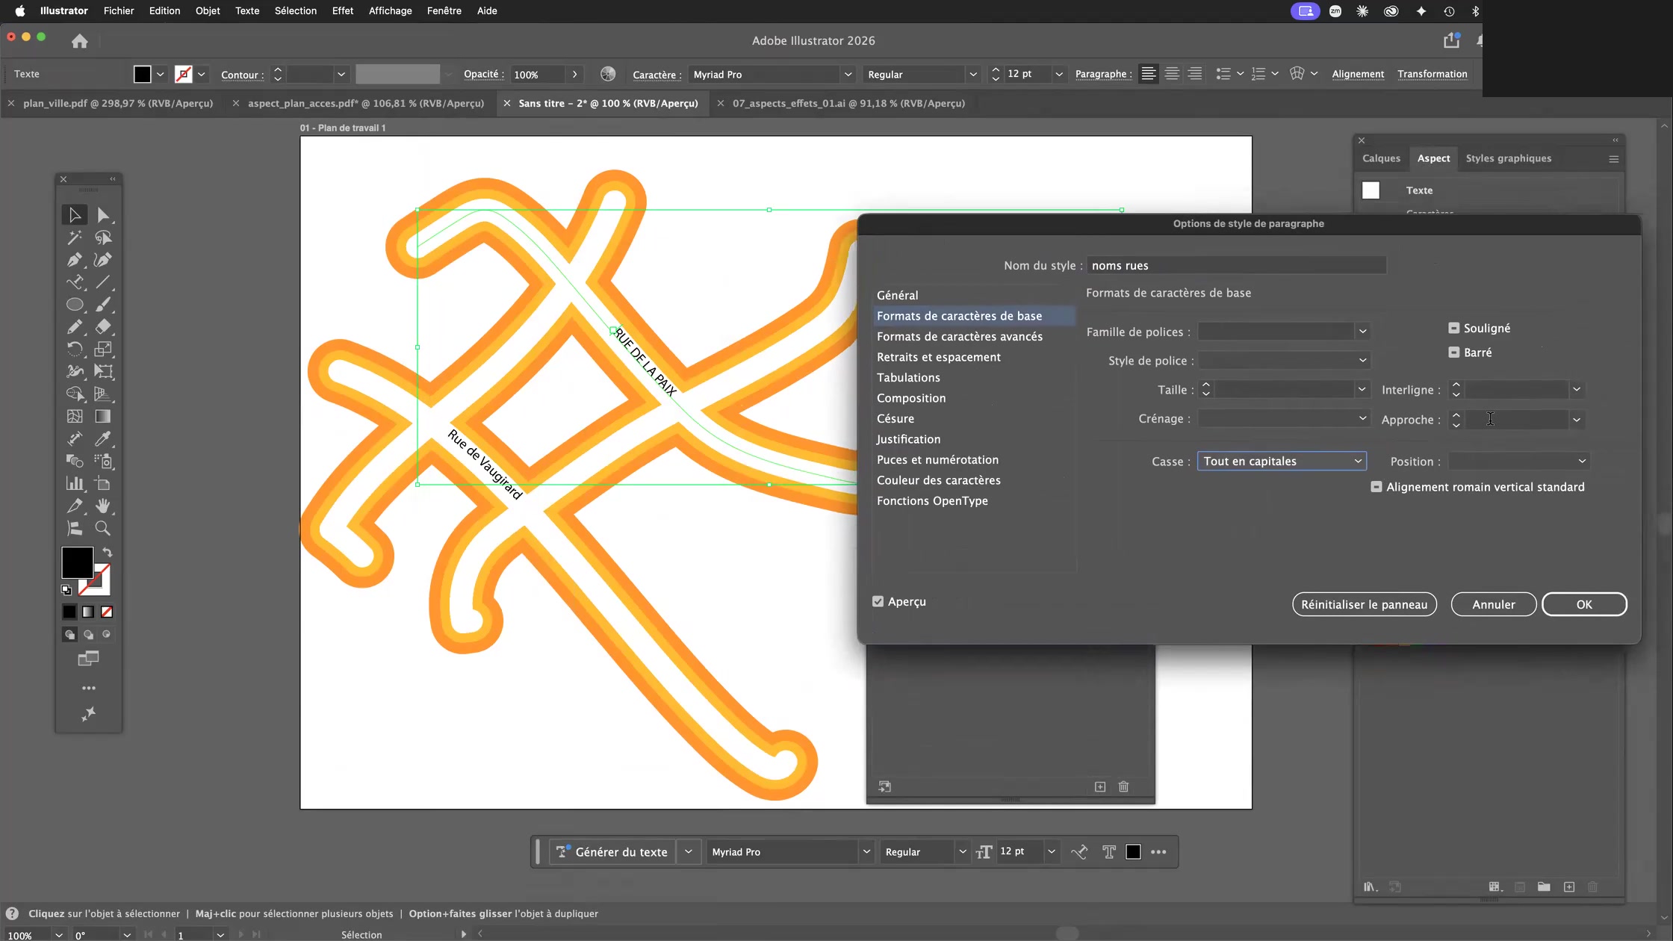Select the Eraser tool
1673x941 pixels.
point(103,327)
